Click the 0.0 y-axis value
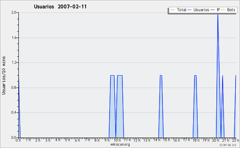This screenshot has width=240, height=148. click(x=14, y=138)
